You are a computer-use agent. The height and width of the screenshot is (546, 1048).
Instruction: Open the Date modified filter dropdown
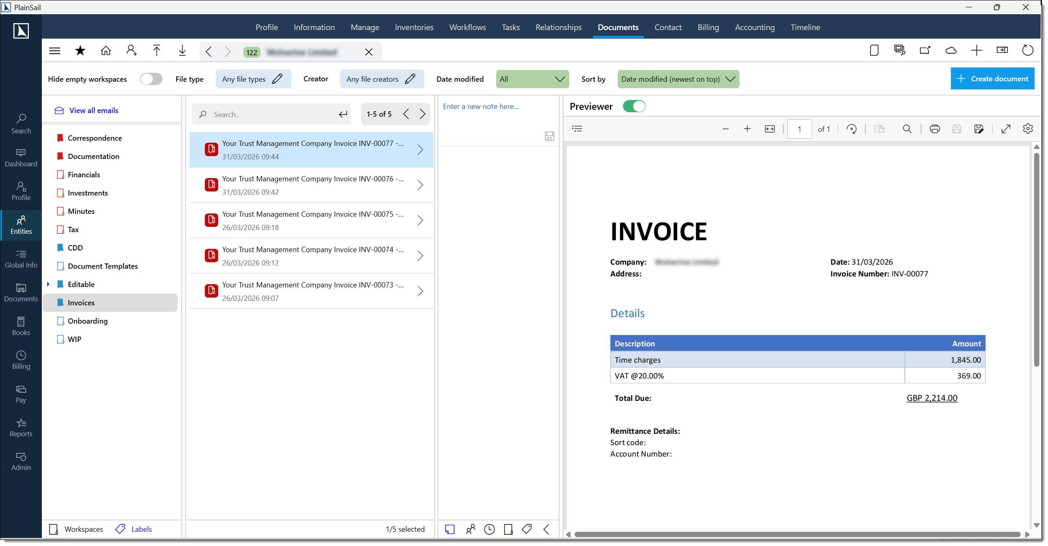[x=532, y=79]
